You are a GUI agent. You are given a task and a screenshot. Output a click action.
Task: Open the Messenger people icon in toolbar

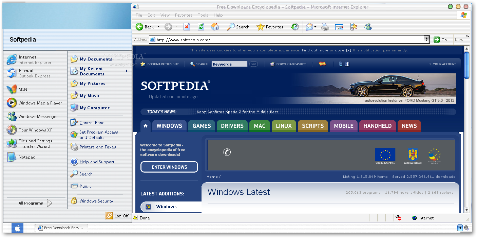[x=368, y=27]
